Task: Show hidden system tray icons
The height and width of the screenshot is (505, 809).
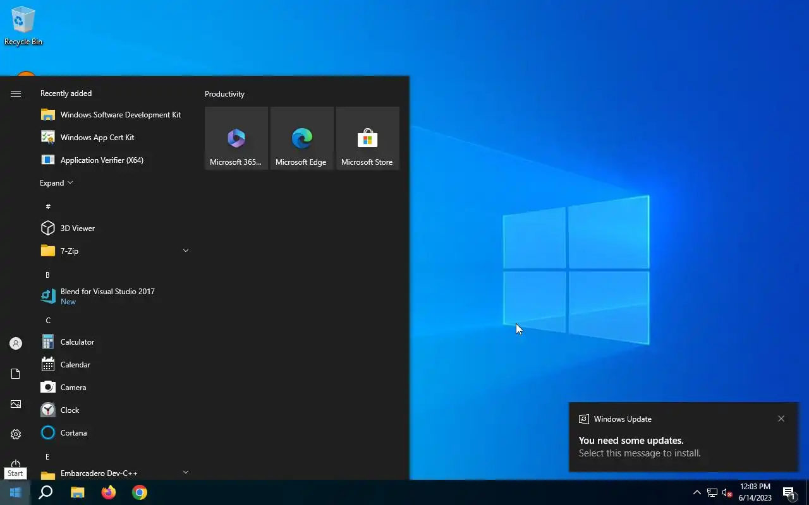Action: (696, 492)
